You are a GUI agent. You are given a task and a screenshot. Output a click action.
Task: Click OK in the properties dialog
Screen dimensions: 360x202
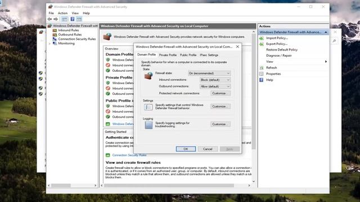point(186,149)
